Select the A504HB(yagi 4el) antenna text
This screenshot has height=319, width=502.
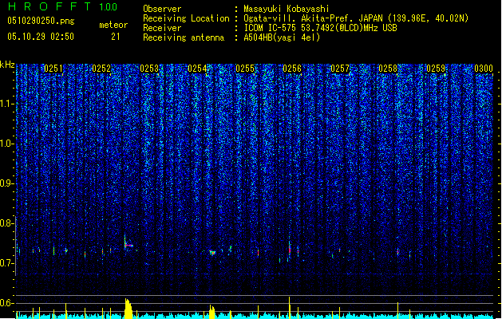click(x=282, y=37)
